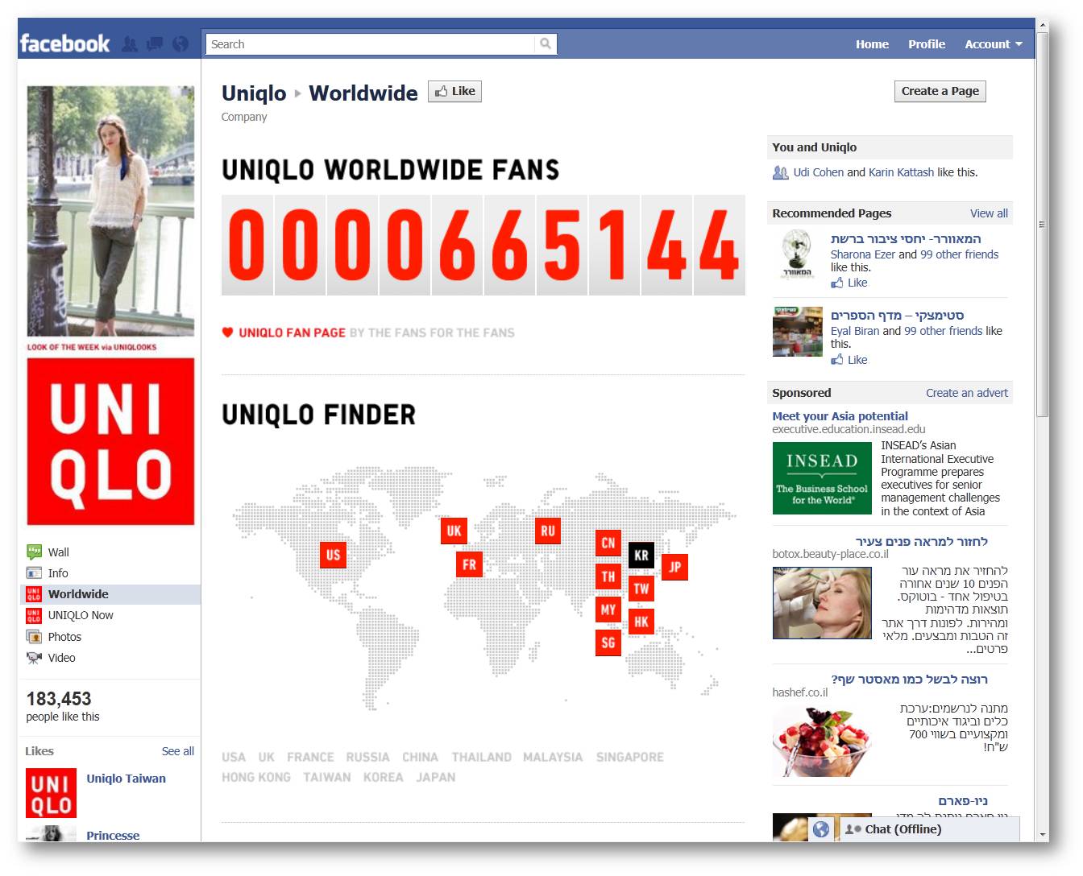This screenshot has height=876, width=1083.
Task: Open the friend requests icon in header
Action: coord(129,44)
